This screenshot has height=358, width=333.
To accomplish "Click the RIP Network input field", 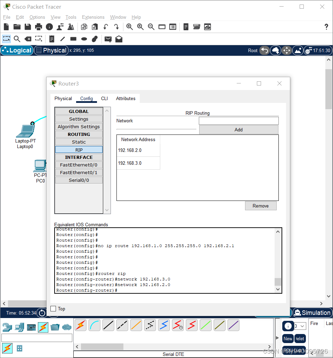I will point(239,121).
